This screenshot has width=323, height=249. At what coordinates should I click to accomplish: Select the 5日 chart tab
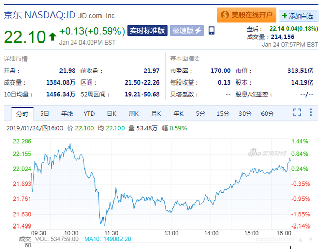tap(44, 114)
